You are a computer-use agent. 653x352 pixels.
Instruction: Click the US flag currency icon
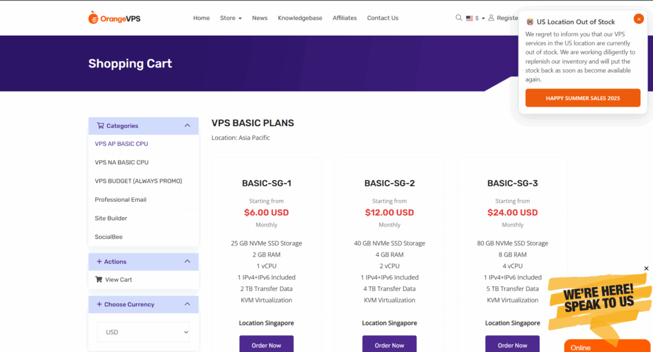pyautogui.click(x=469, y=18)
